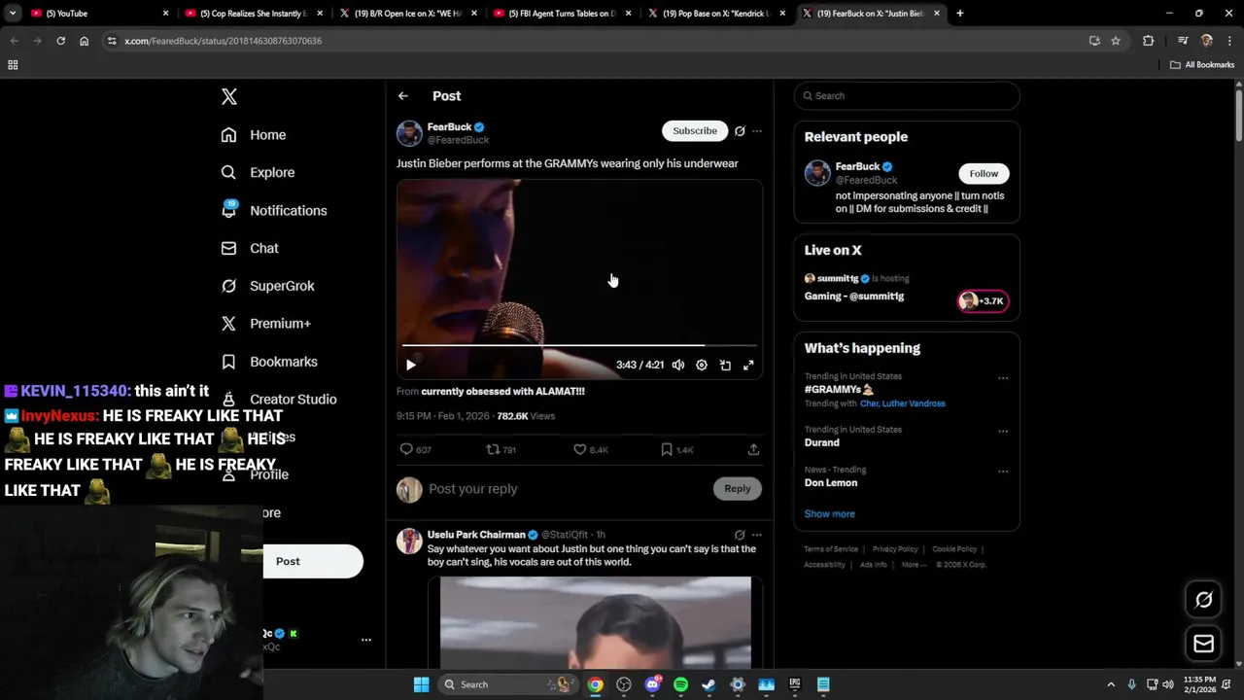This screenshot has width=1244, height=700.
Task: Open video settings gear
Action: (x=702, y=366)
